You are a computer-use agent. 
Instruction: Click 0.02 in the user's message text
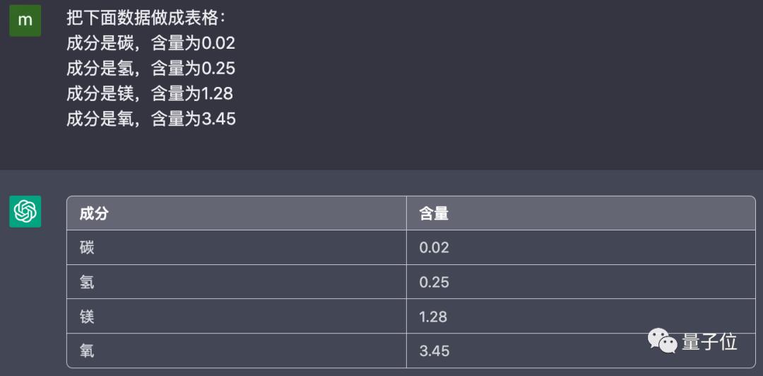[218, 43]
